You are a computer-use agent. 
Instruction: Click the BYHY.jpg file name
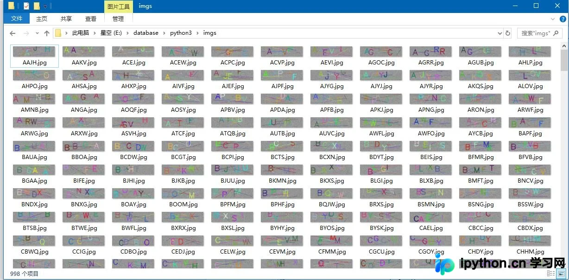(282, 228)
